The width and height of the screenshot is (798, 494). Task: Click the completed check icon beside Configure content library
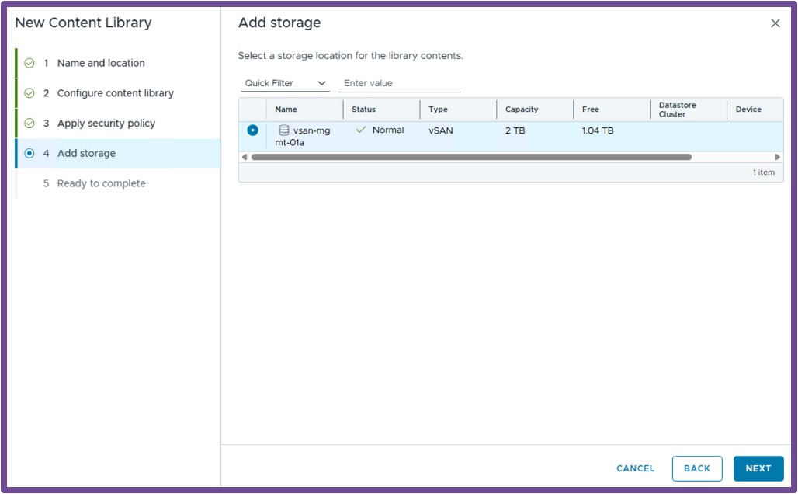[x=29, y=93]
